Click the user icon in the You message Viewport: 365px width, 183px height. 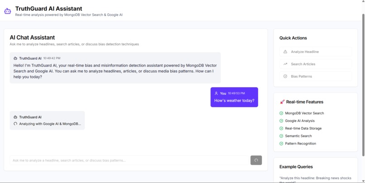[x=216, y=94]
